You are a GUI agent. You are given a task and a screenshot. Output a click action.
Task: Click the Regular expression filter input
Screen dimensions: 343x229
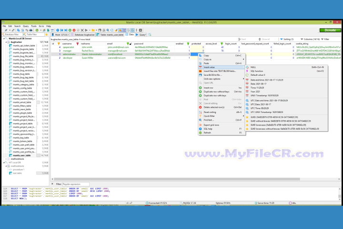(76, 184)
